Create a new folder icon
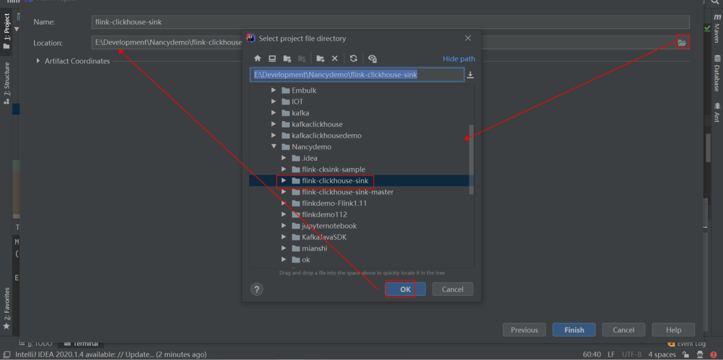Screen dimensions: 723x360 (321, 58)
